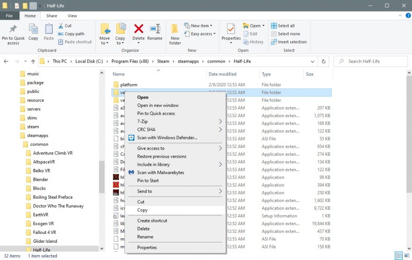Click Paste shortcut in ribbon
The width and height of the screenshot is (412, 260).
(x=75, y=42)
